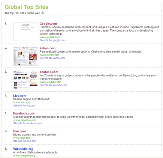
Task: Click the help question mark icon
Action: tap(43, 13)
